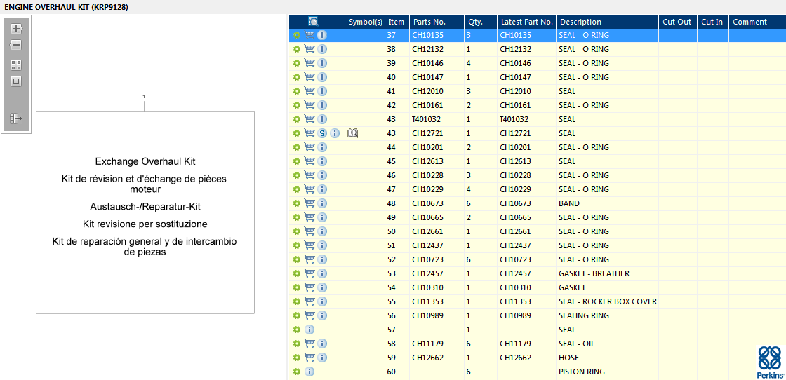Viewport: 786px width, 380px height.
Task: Click the single square fit-view icon
Action: (16, 81)
